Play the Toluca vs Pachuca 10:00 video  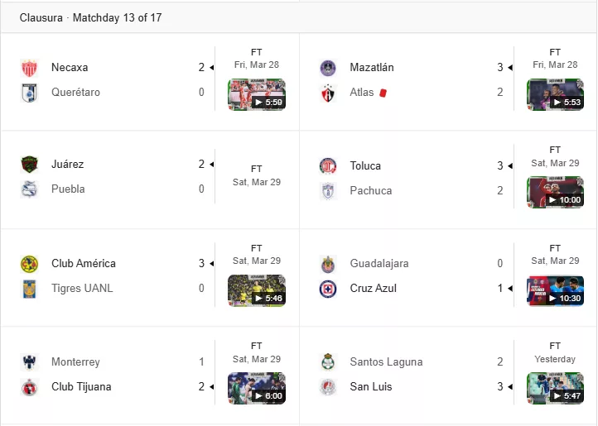click(555, 192)
